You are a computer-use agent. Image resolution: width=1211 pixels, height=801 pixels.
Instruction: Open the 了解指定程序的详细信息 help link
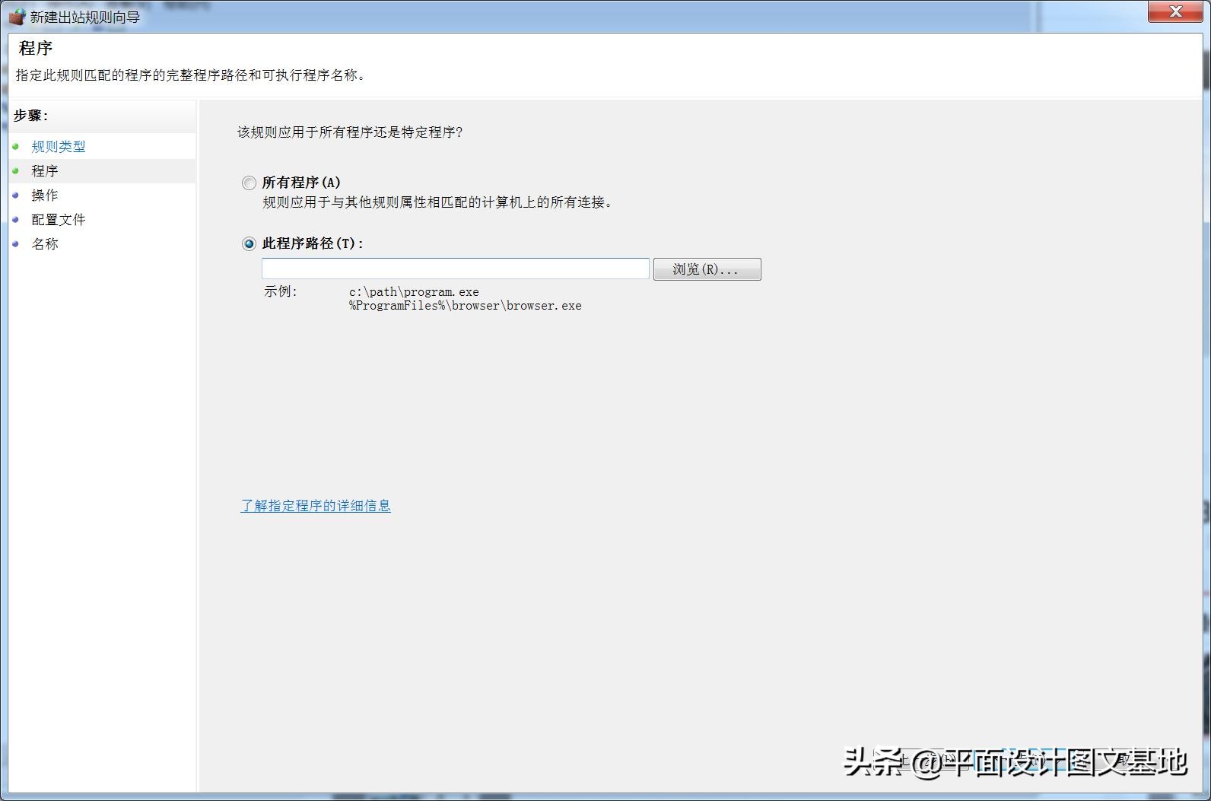[316, 506]
